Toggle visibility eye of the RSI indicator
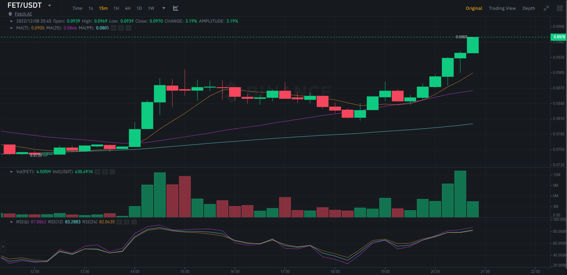 click(119, 222)
